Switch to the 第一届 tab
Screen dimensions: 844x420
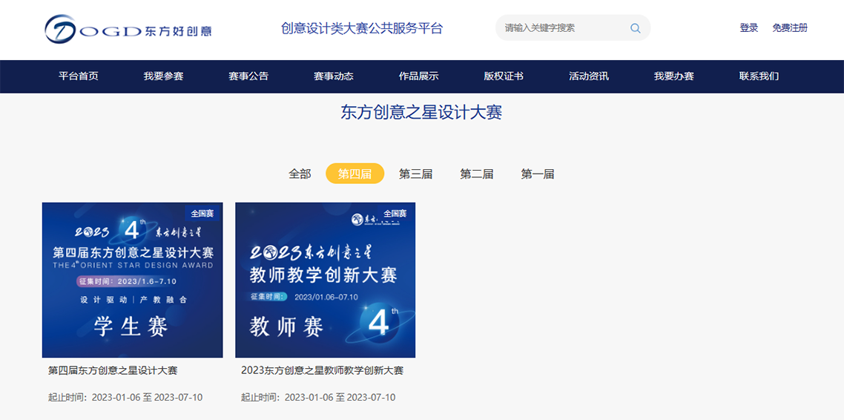[537, 174]
